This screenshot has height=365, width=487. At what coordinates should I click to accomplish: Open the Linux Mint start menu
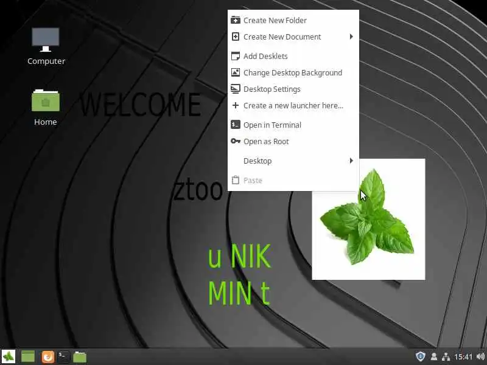coord(9,356)
